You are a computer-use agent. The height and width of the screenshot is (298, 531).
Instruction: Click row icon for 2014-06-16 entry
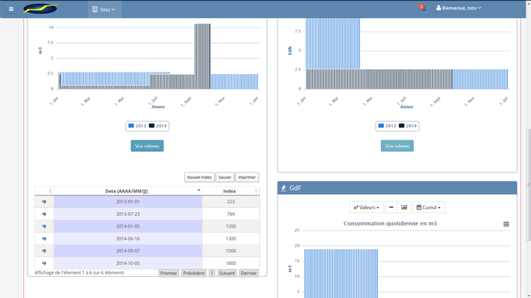[x=44, y=239]
